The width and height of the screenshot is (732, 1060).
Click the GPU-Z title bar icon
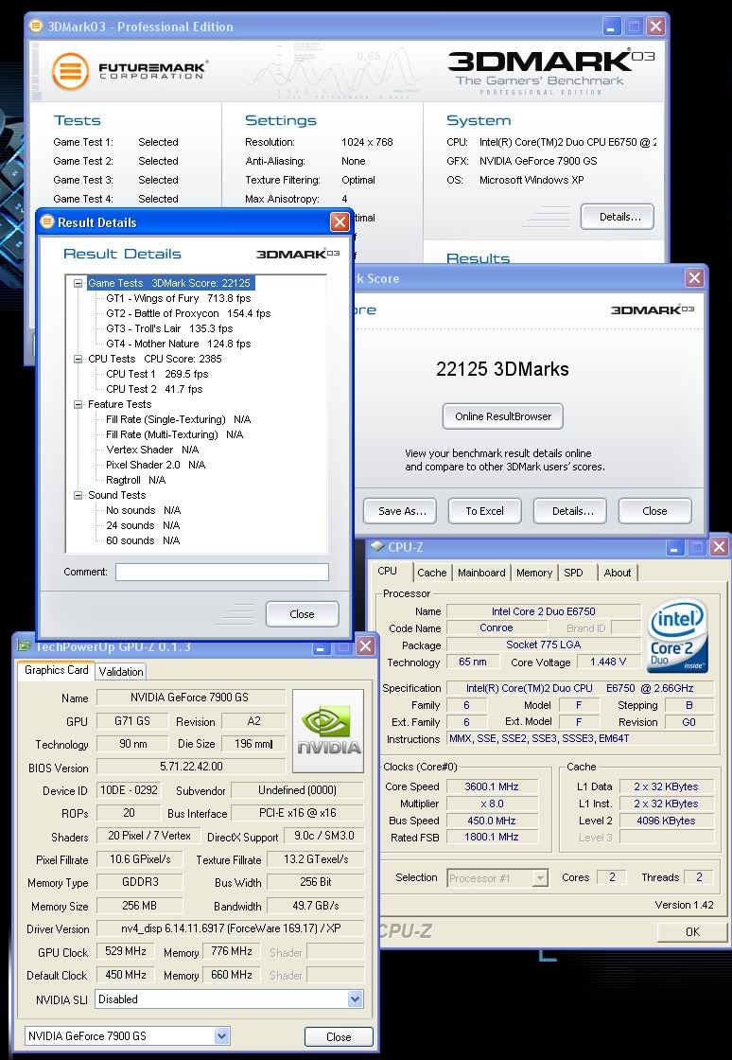click(25, 645)
